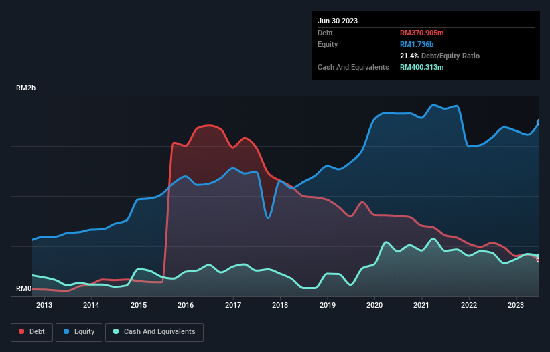The height and width of the screenshot is (352, 550).
Task: Click the Equity row label in tooltip
Action: pos(328,44)
